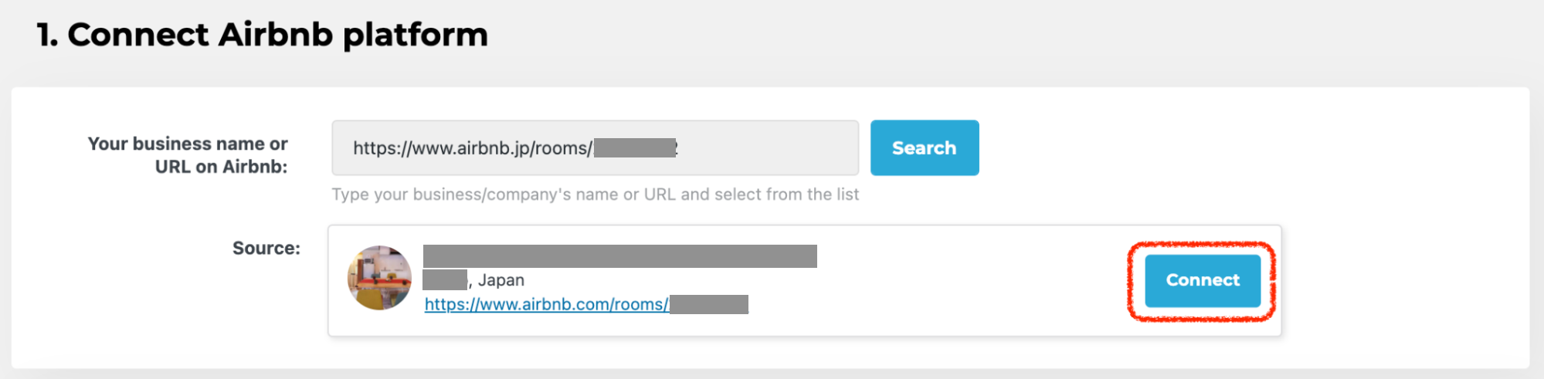Click the word "Airbnb" in the heading
Image resolution: width=1544 pixels, height=379 pixels.
tap(275, 35)
